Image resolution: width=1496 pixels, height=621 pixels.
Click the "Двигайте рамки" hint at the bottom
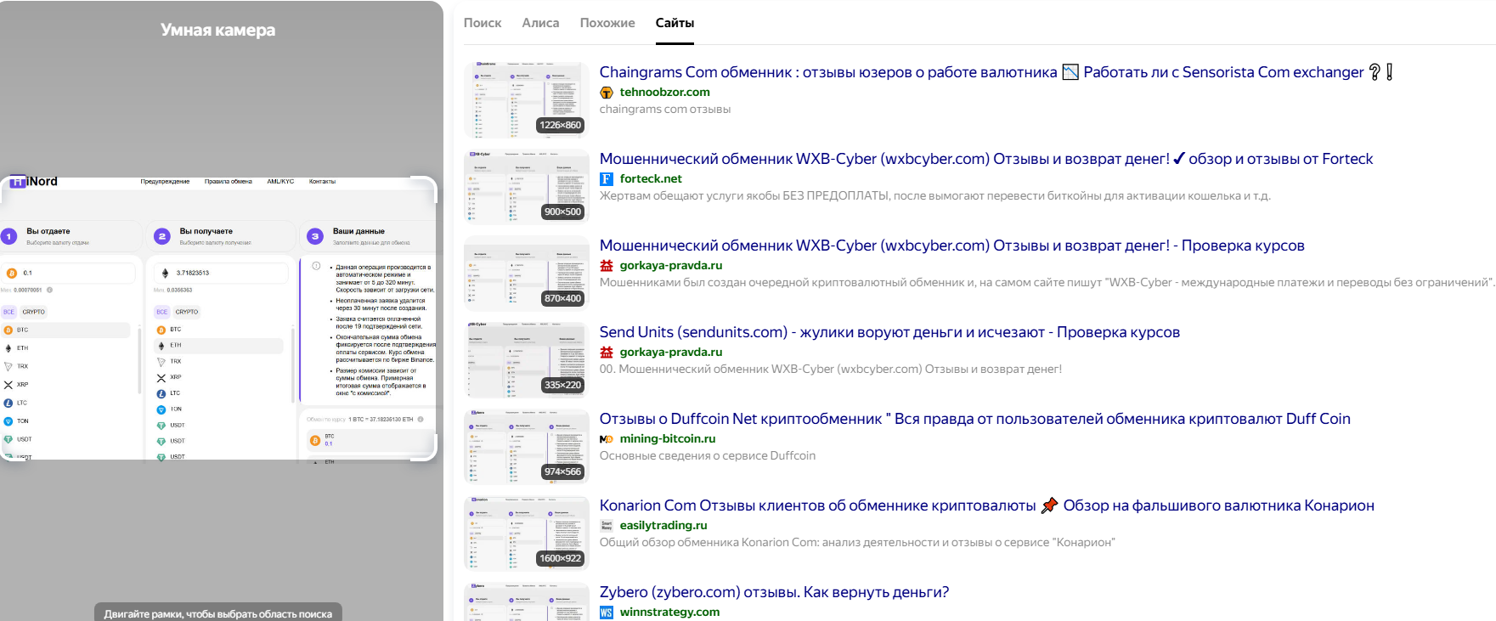point(218,613)
